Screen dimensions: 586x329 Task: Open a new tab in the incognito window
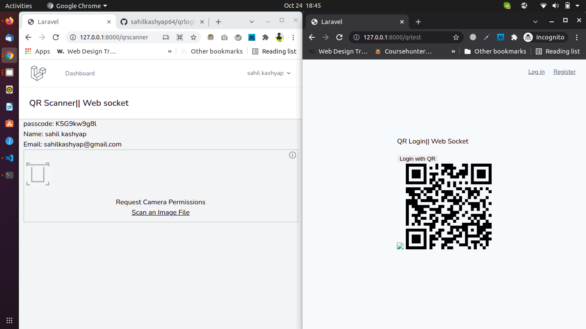pyautogui.click(x=418, y=22)
